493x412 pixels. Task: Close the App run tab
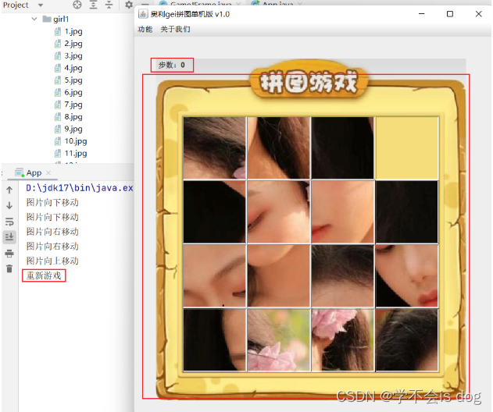(x=48, y=172)
